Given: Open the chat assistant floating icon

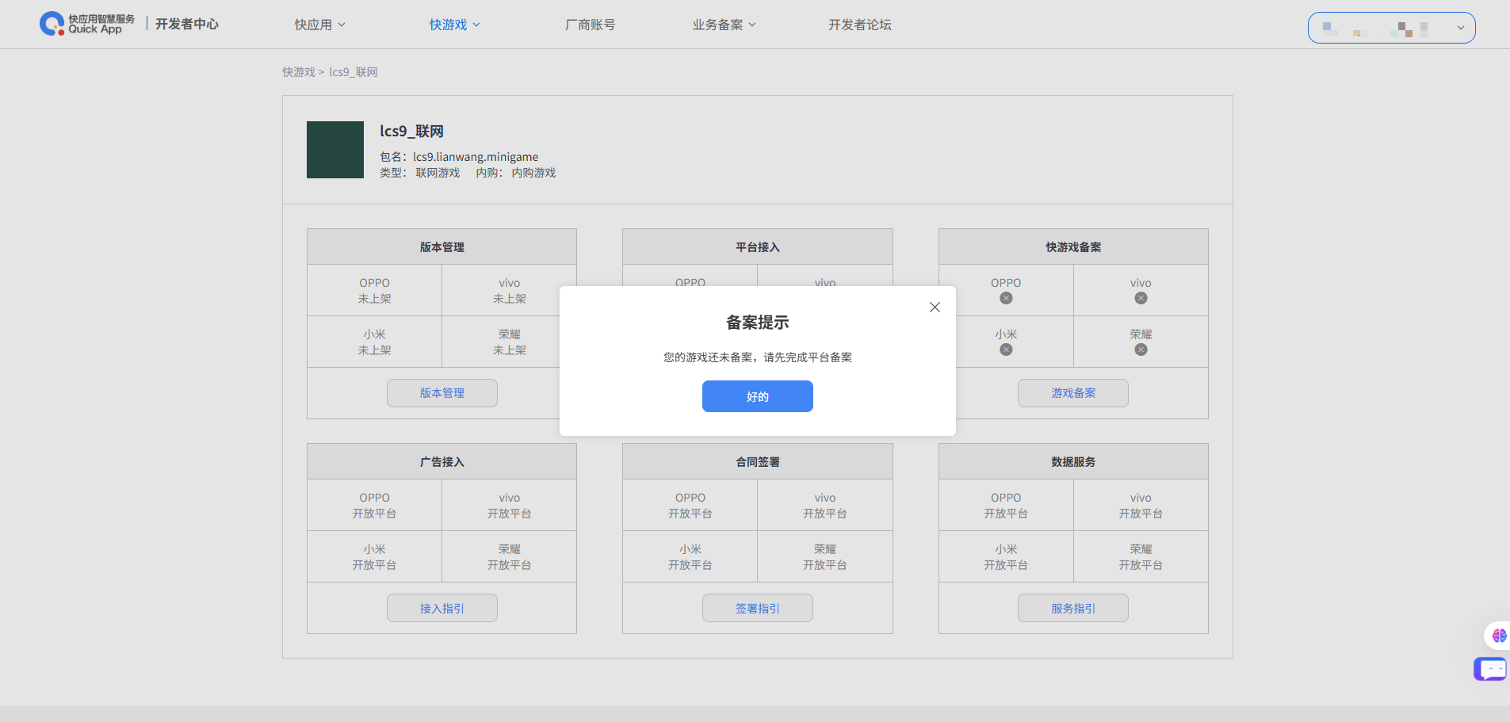Looking at the screenshot, I should tap(1491, 669).
